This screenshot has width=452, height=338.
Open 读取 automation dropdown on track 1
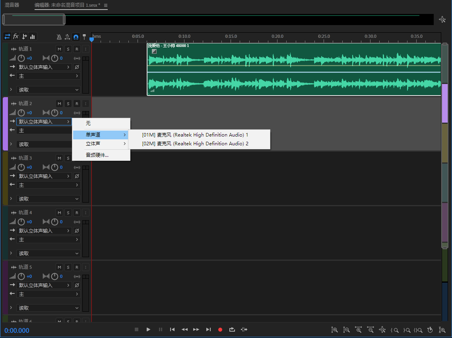click(48, 90)
